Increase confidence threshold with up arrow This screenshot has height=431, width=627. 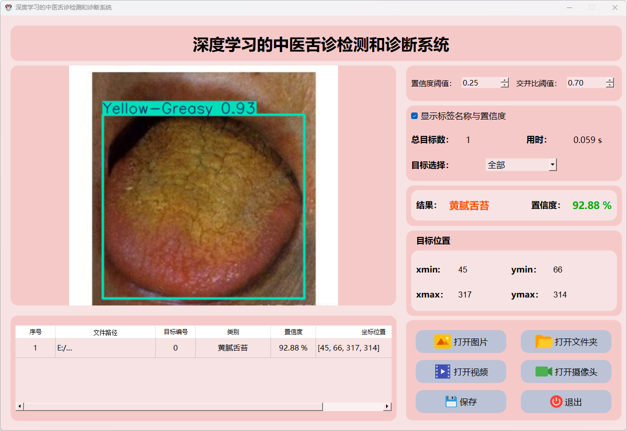click(x=505, y=80)
